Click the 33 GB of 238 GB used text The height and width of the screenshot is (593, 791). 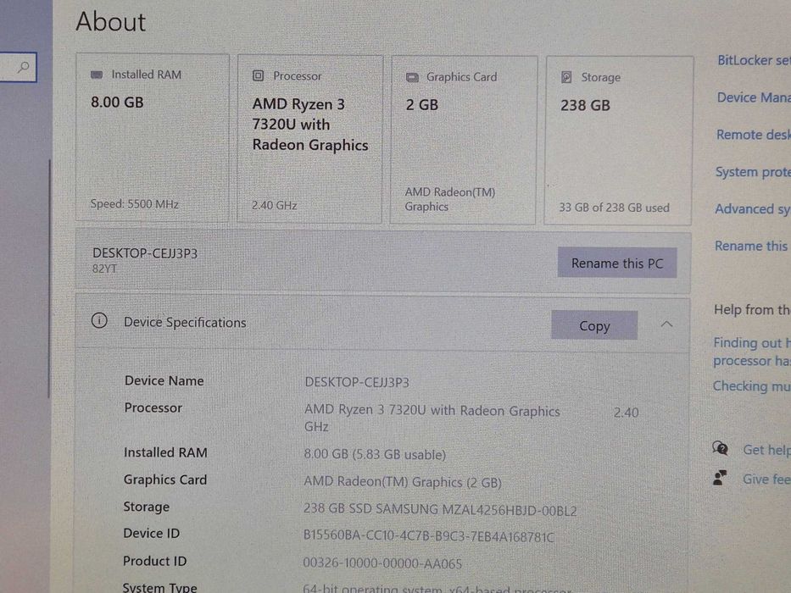click(614, 208)
